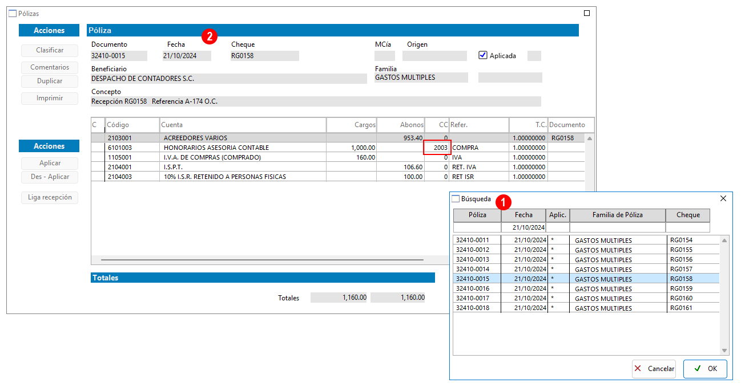The image size is (741, 387).
Task: Select row 32410-0014 in Búsqueda
Action: [586, 269]
